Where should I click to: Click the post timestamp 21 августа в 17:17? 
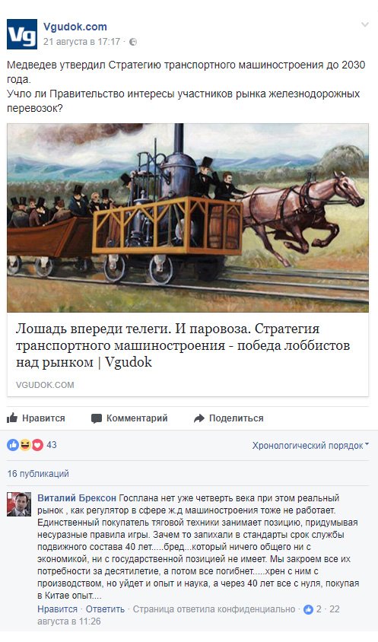click(82, 42)
